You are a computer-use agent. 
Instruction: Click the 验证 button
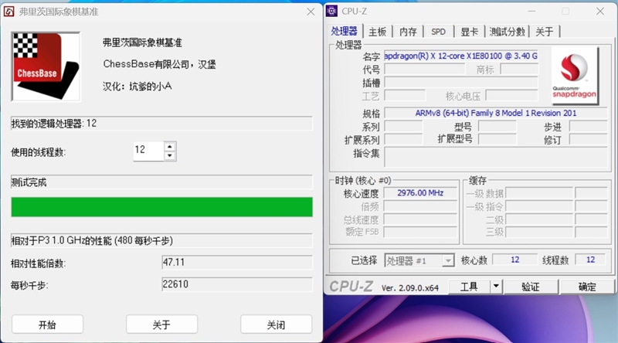pos(531,287)
